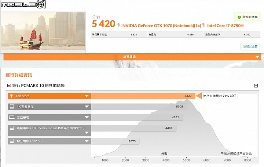Click the chart icon before 運行 PCMARK 10 heading
264x167 pixels.
click(x=9, y=86)
